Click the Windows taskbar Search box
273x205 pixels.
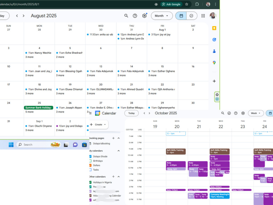coord(39,145)
